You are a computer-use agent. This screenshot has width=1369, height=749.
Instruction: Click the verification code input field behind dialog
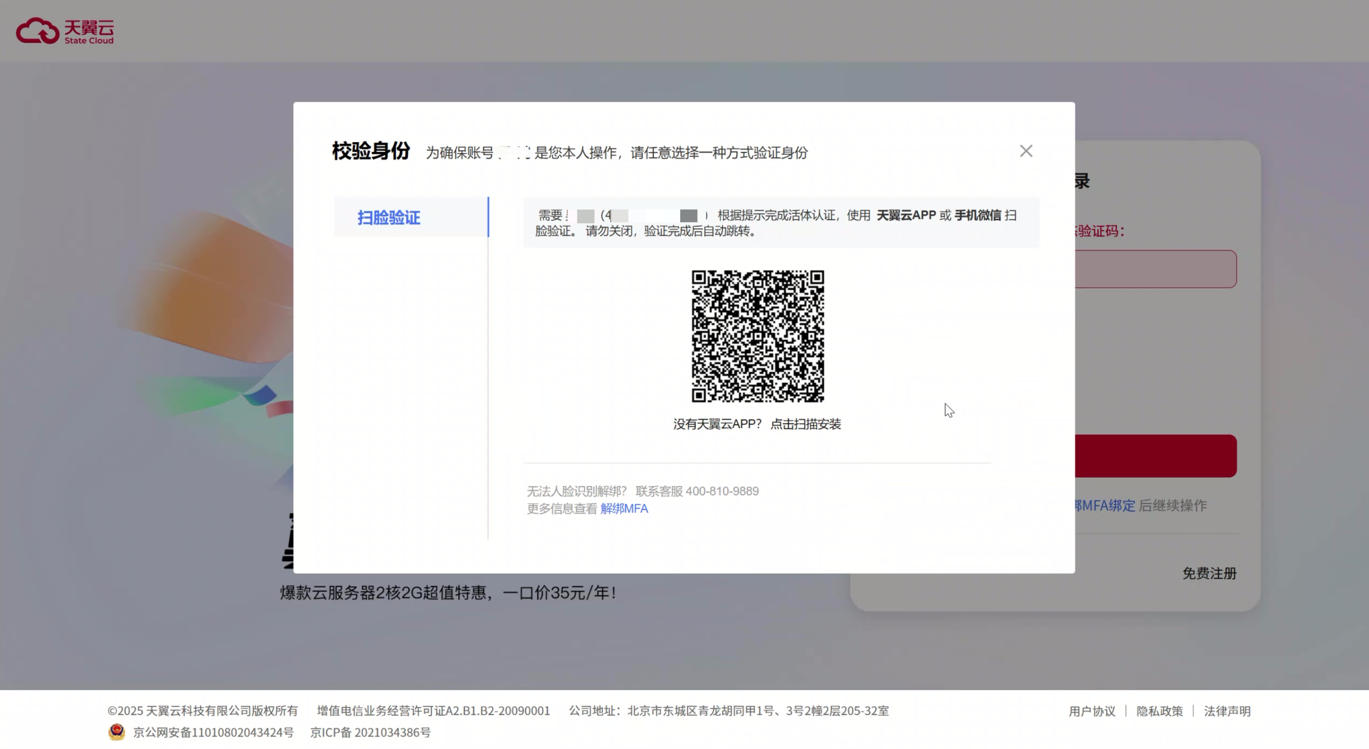[x=1156, y=269]
